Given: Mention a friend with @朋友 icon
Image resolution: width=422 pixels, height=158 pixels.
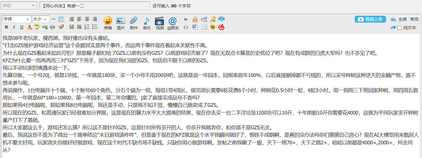Looking at the screenshot, I should coord(173,23).
